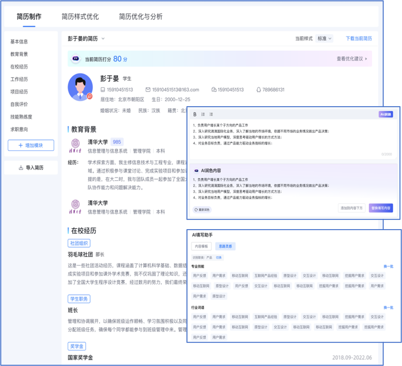Screen dimensions: 402x366
Task: Click the 替换填写内容 button
Action: coord(381,208)
